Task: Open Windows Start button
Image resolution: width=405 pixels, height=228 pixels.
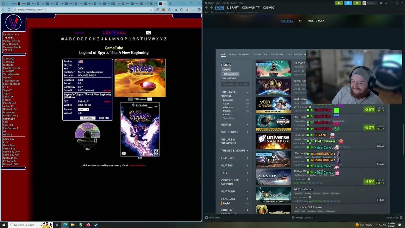Action: [3, 225]
